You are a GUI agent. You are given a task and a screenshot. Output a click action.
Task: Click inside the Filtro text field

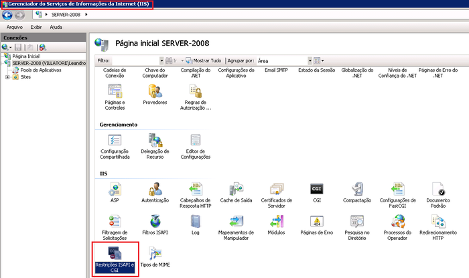point(135,61)
